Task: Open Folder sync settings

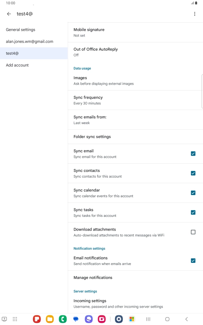Action: pyautogui.click(x=135, y=136)
